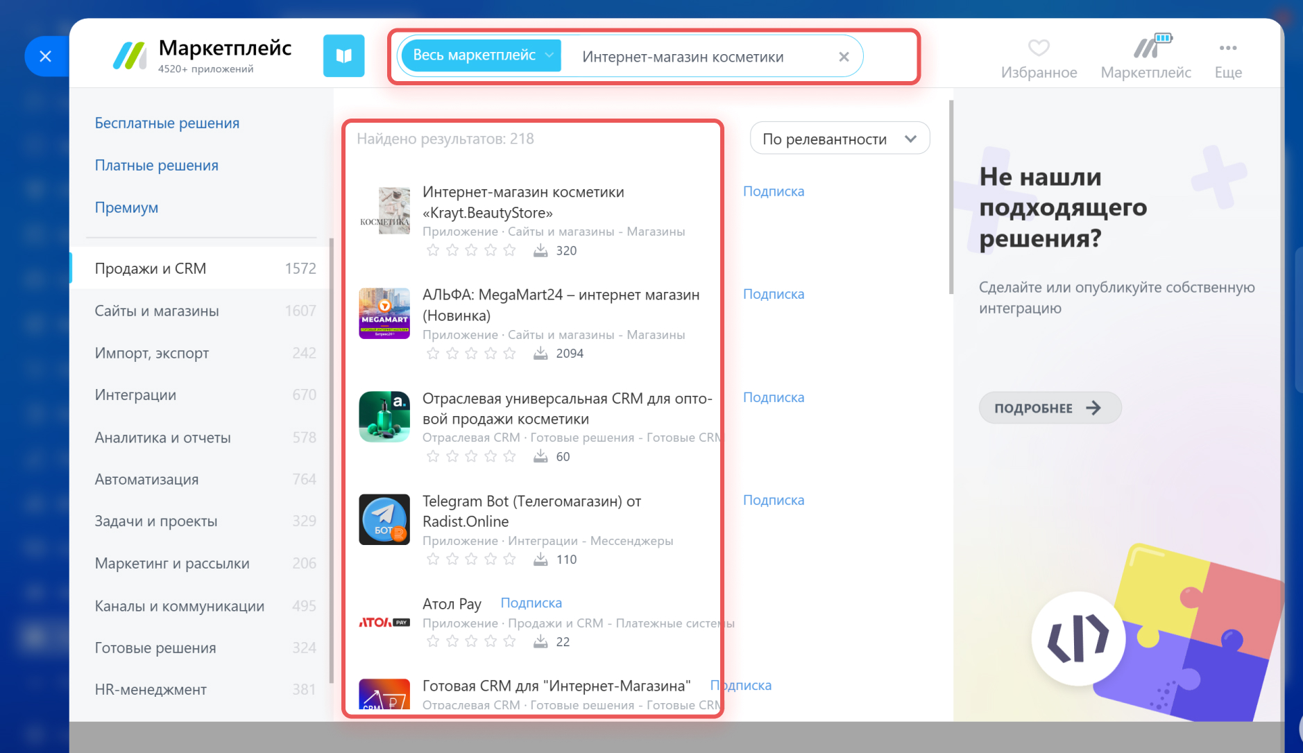
Task: Open АЛЬФА: MegaMart24 result title
Action: tap(561, 304)
